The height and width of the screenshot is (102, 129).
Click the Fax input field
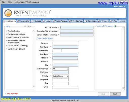tap(60, 83)
